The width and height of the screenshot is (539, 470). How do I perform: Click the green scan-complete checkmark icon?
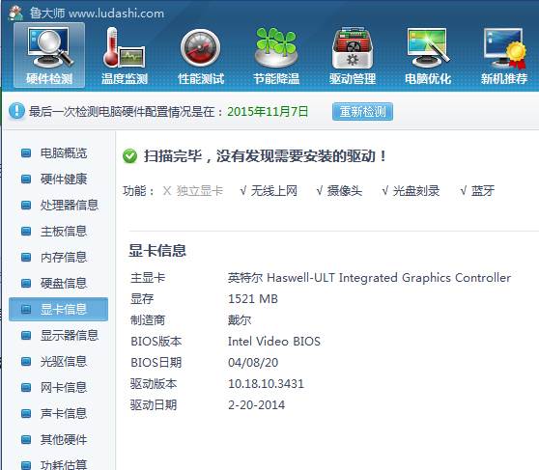tap(129, 156)
